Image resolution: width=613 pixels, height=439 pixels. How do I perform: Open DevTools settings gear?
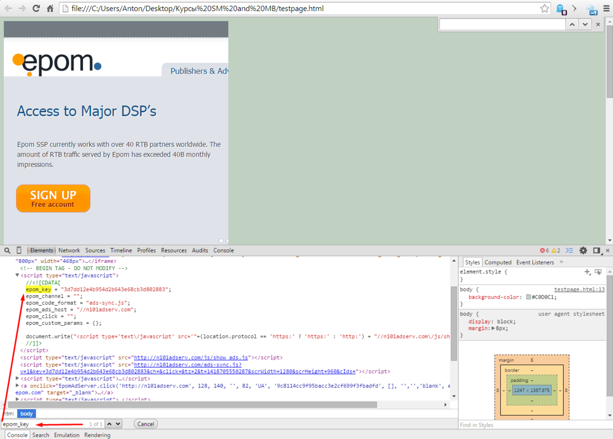(x=583, y=250)
